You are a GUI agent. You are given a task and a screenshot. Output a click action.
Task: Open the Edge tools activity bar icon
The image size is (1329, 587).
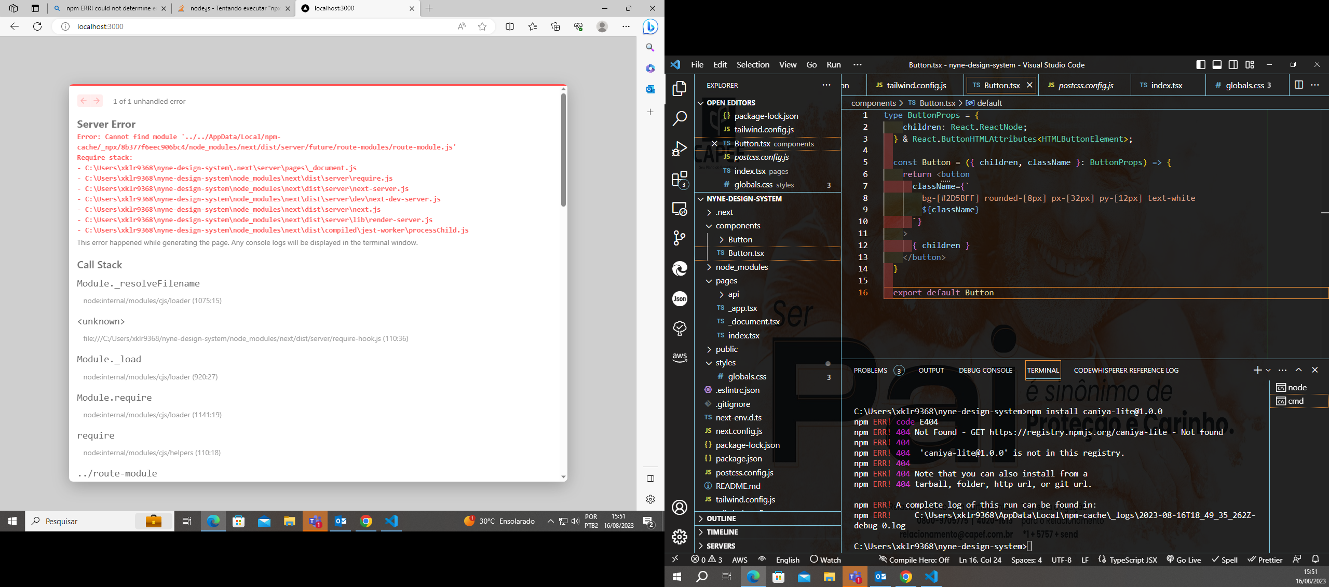click(x=680, y=268)
